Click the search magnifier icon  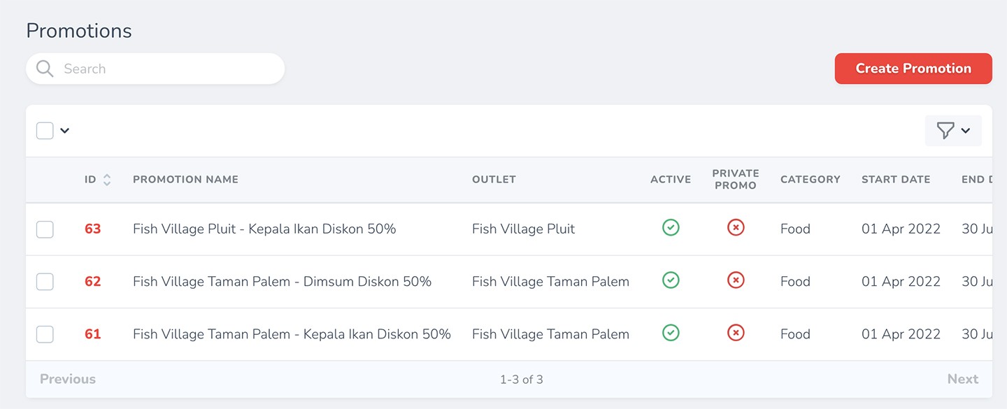pyautogui.click(x=45, y=69)
